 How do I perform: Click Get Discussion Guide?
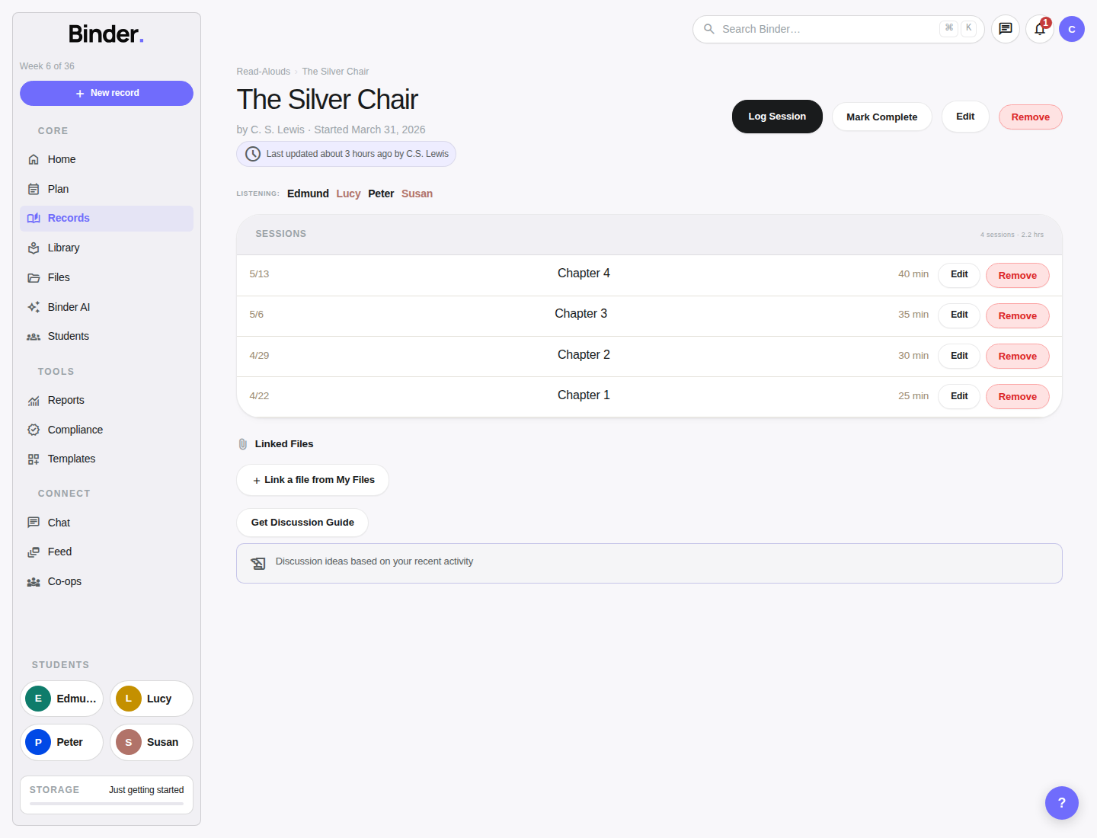302,523
